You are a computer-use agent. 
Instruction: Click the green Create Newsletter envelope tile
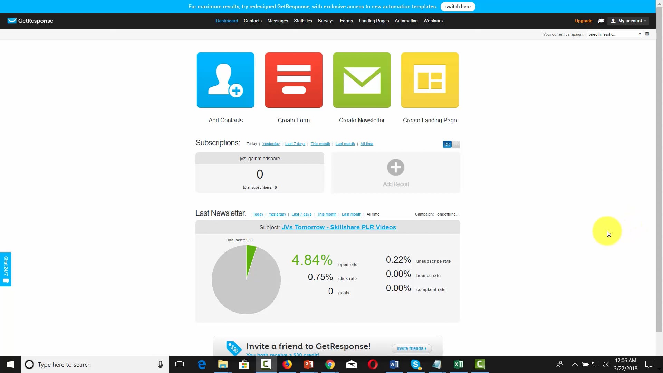click(x=362, y=80)
